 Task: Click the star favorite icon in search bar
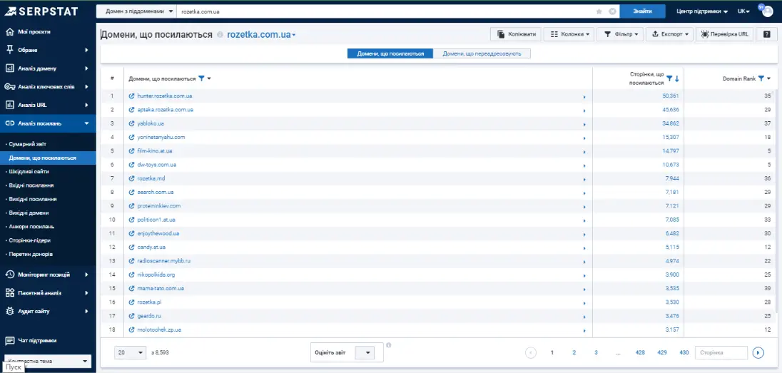[599, 11]
